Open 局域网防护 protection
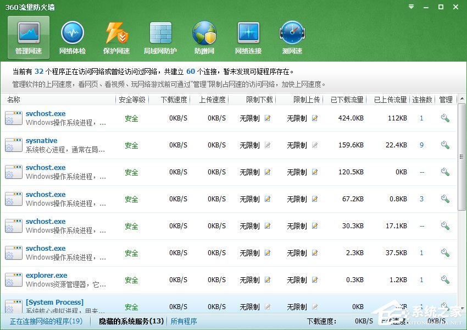This screenshot has height=330, width=467. click(160, 37)
